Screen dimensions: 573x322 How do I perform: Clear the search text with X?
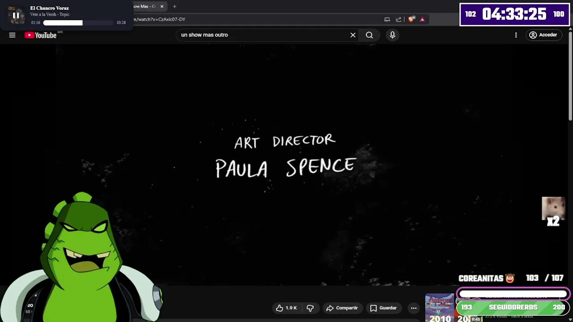[x=353, y=35]
